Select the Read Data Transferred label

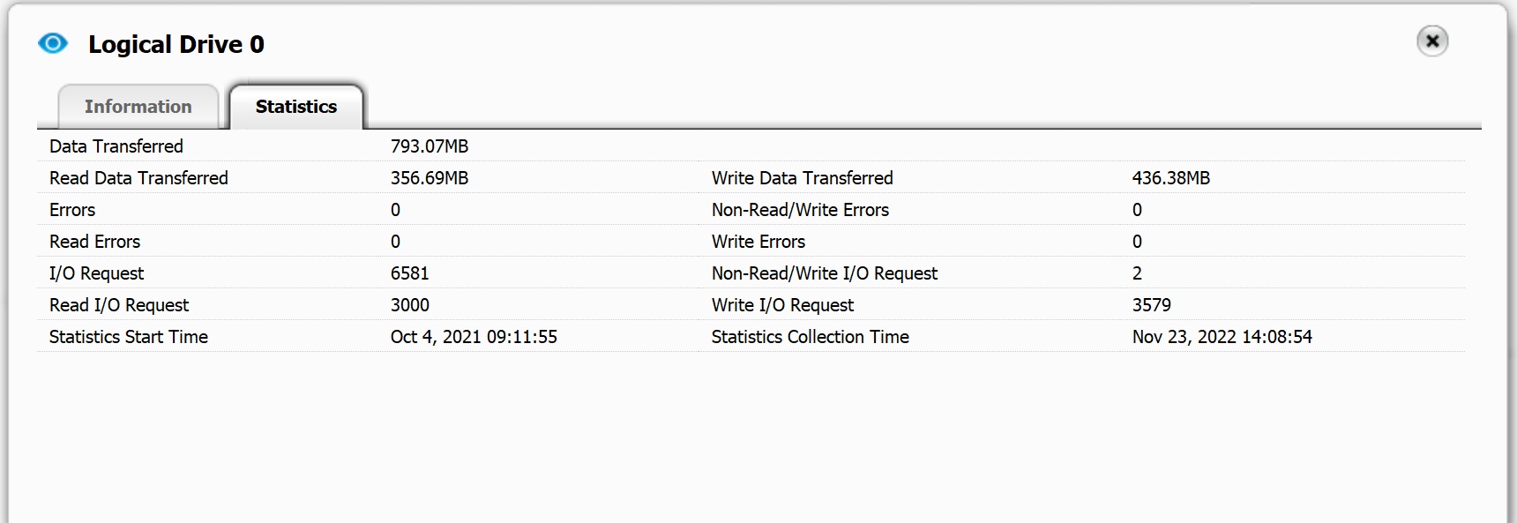pyautogui.click(x=138, y=178)
